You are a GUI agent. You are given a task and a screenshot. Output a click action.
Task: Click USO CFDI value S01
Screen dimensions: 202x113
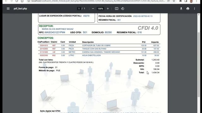pyautogui.click(x=85, y=32)
